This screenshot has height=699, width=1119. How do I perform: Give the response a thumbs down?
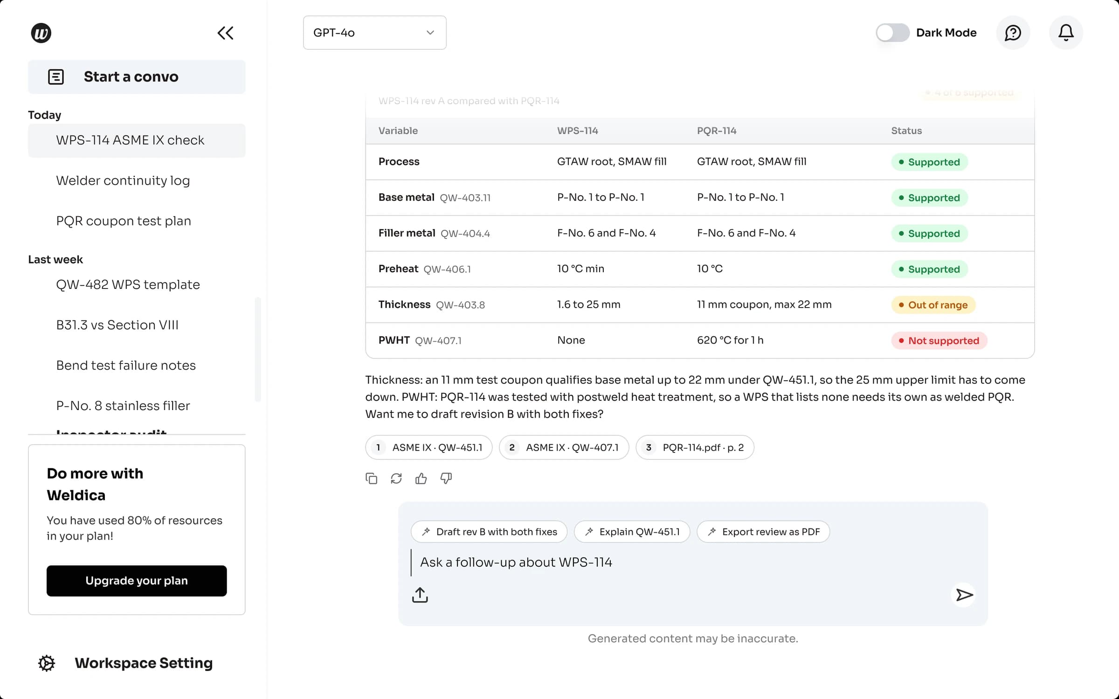tap(446, 478)
